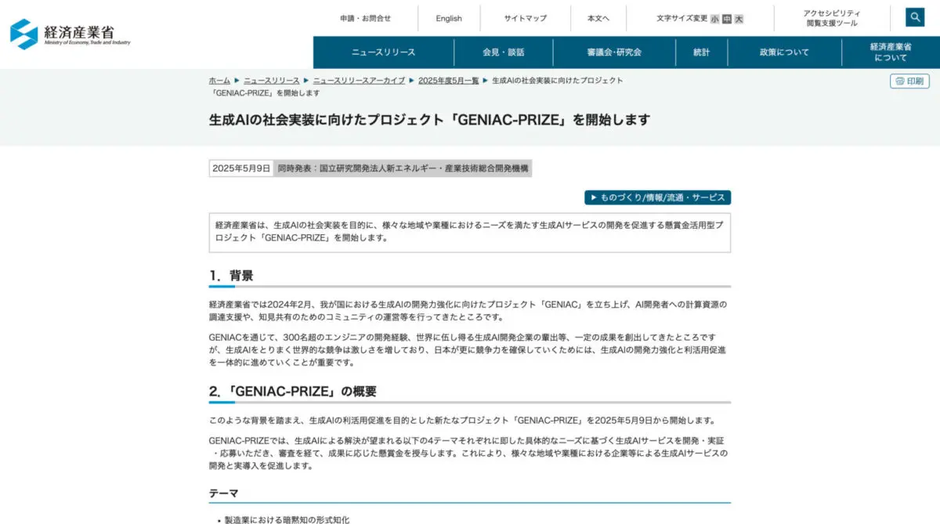
Task: Toggle 中 medium text size setting
Action: click(x=727, y=18)
